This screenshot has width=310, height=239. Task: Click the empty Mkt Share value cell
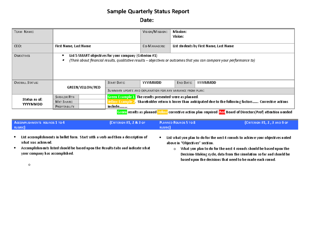coord(92,102)
